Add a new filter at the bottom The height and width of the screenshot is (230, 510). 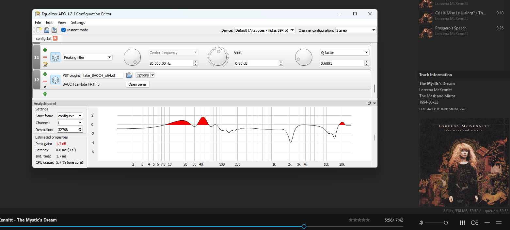click(x=45, y=94)
